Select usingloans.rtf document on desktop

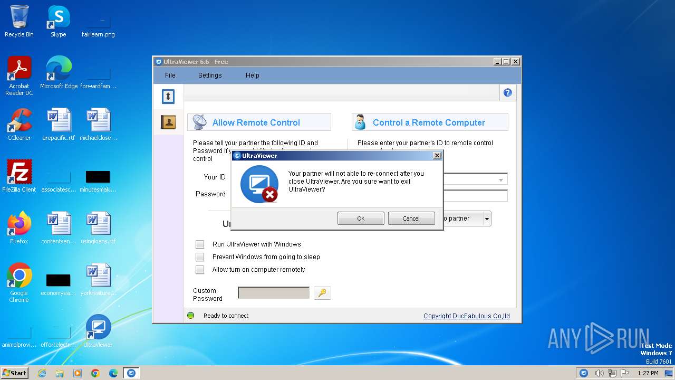98,228
